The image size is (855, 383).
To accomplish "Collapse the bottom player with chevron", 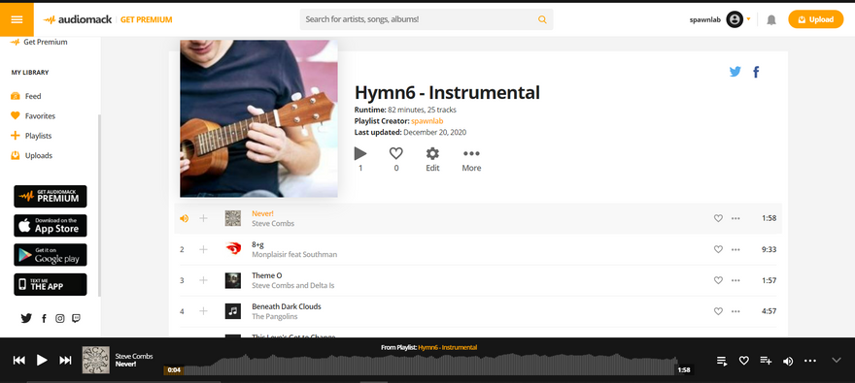I will pos(837,360).
